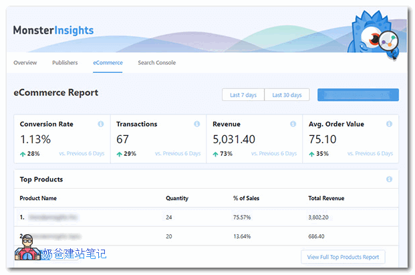Select the eCommerce tab
Screen dimensions: 415x275
pos(108,63)
